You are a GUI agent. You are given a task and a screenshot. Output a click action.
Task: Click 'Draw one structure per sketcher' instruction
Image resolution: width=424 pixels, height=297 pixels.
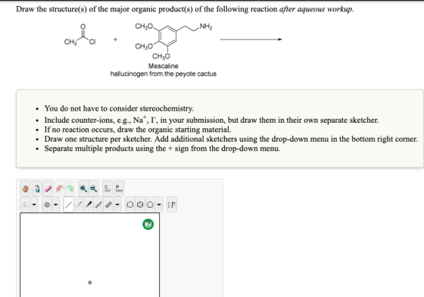click(x=231, y=139)
